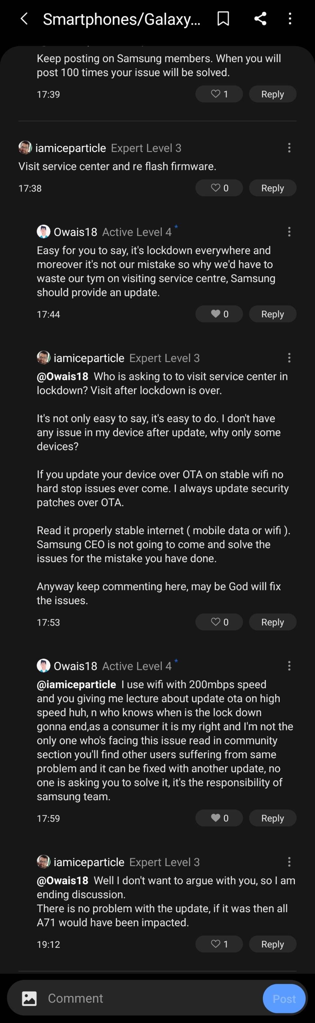
Task: Go back using the back arrow
Action: click(24, 19)
